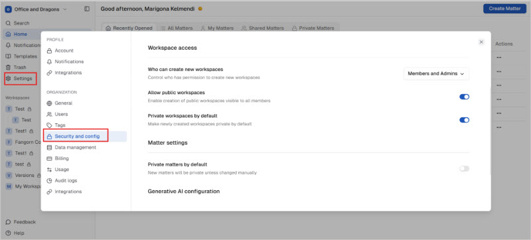
Task: Click the Workspaces label in sidebar
Action: [17, 97]
